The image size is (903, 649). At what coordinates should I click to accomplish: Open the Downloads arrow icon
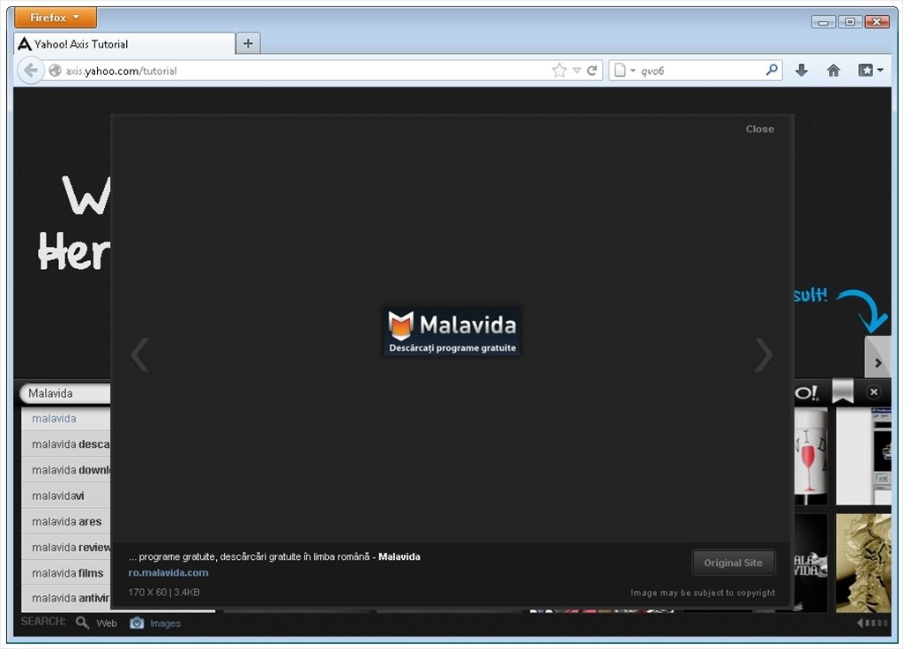tap(801, 71)
